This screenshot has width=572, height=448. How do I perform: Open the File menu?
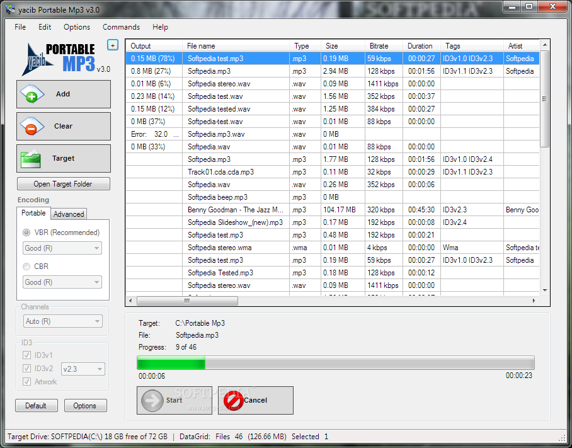pos(20,27)
